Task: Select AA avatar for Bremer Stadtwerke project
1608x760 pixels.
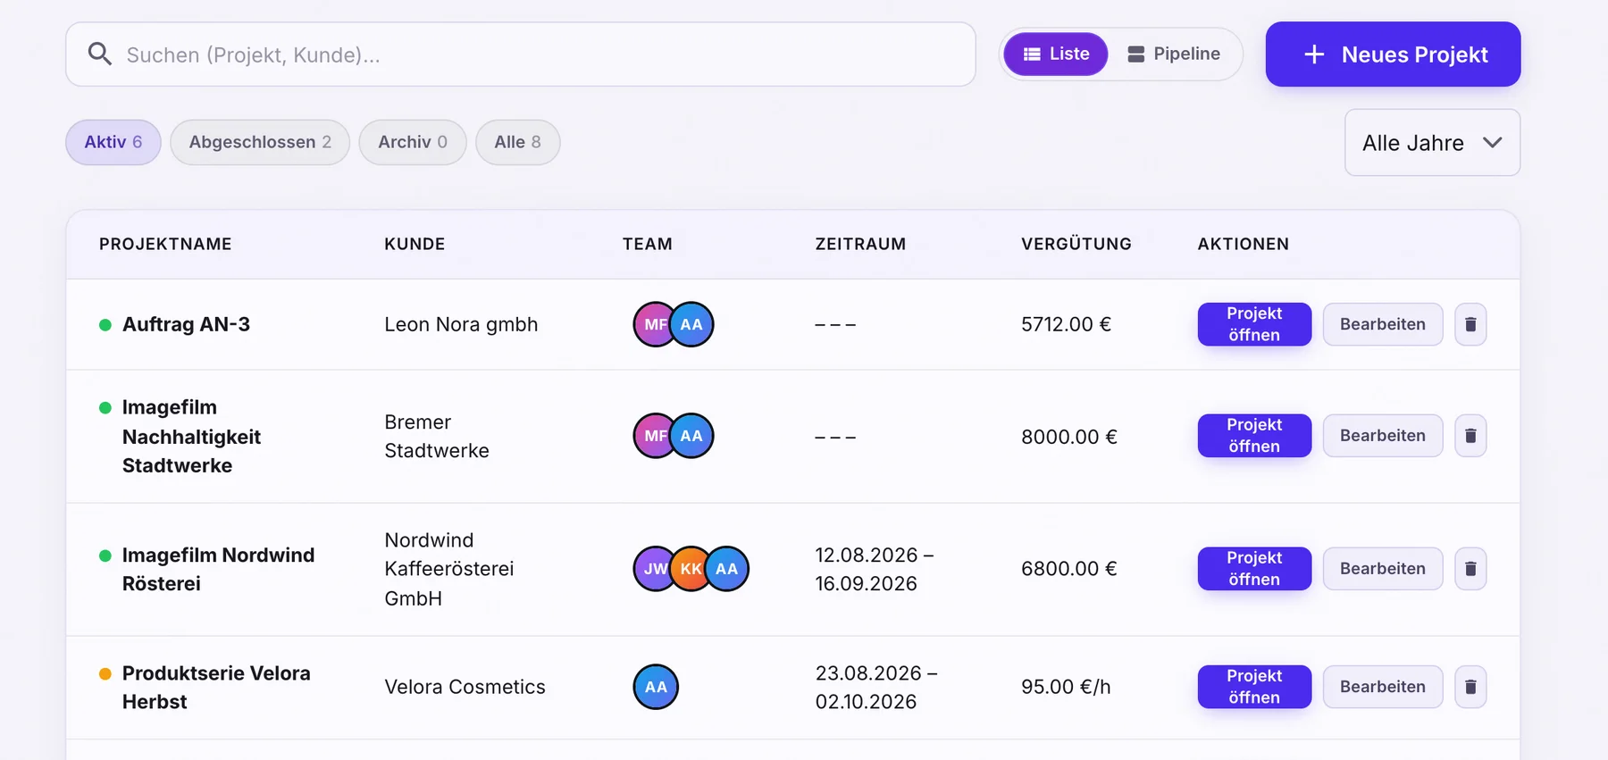Action: 691,436
